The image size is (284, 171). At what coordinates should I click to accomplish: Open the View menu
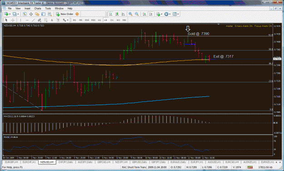18,8
